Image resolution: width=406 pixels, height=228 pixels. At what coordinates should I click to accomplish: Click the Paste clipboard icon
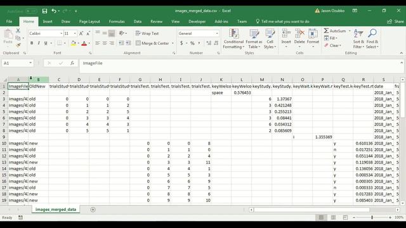click(x=8, y=34)
